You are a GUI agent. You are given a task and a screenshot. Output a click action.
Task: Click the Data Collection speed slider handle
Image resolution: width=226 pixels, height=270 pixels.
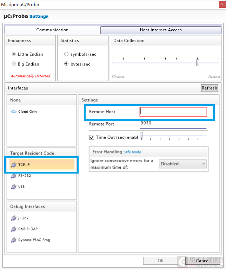(x=198, y=62)
